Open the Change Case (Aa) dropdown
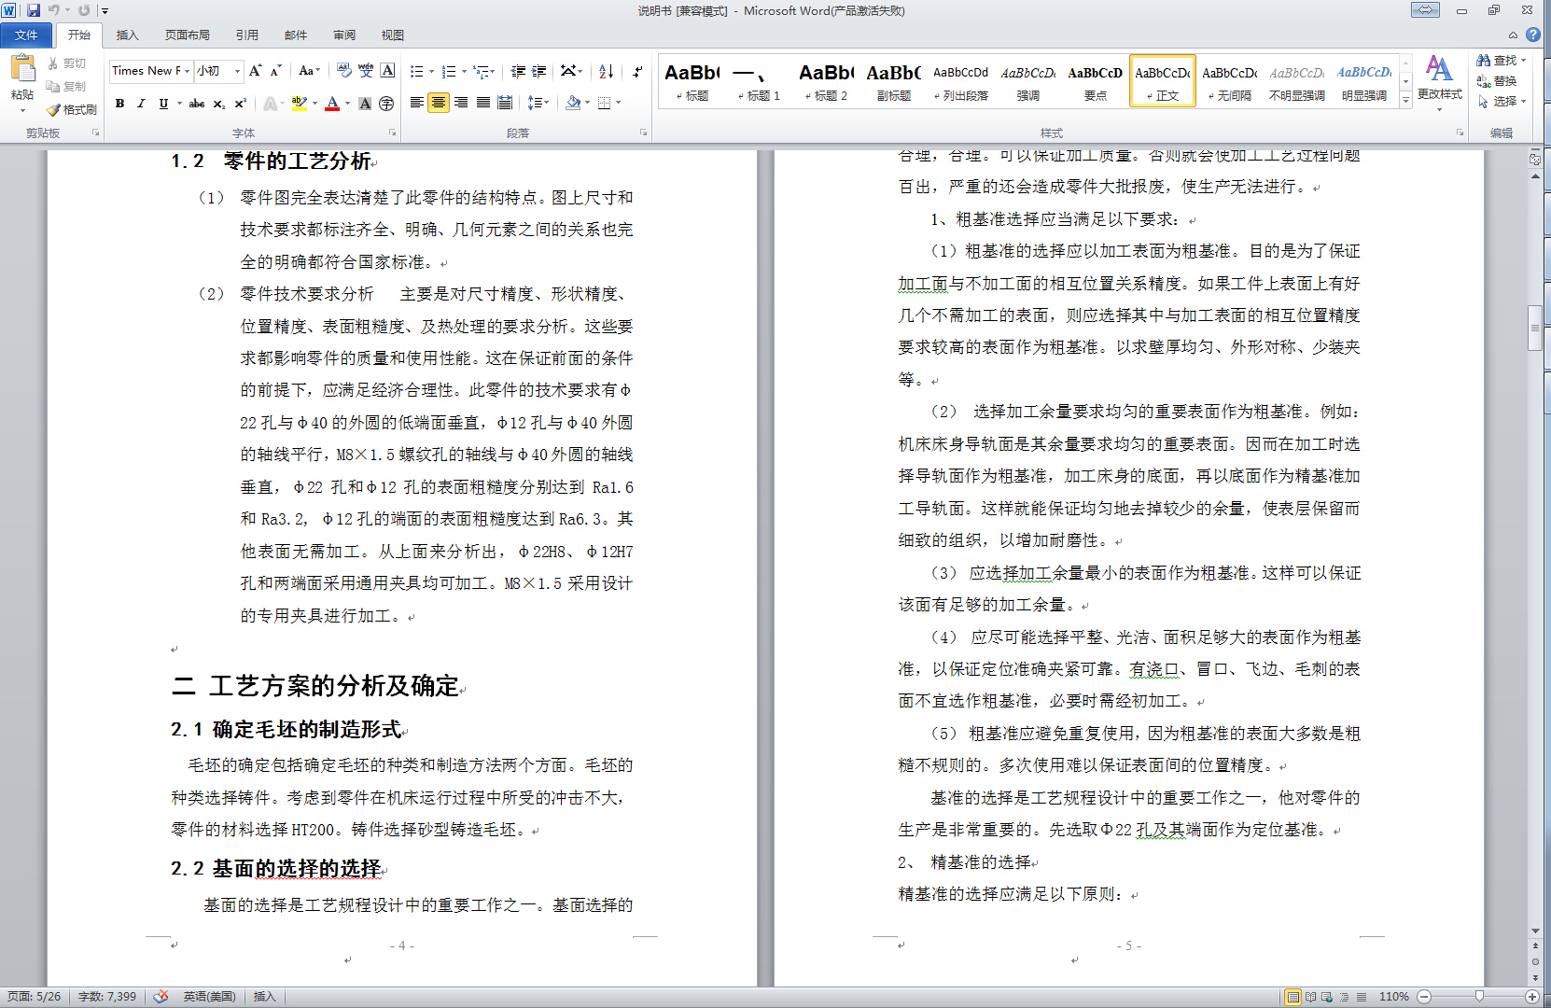 (308, 71)
